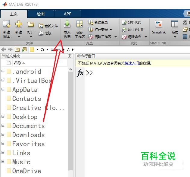190x177 pixels.
Task: Click the arrow before C: in path
Action: (37, 49)
